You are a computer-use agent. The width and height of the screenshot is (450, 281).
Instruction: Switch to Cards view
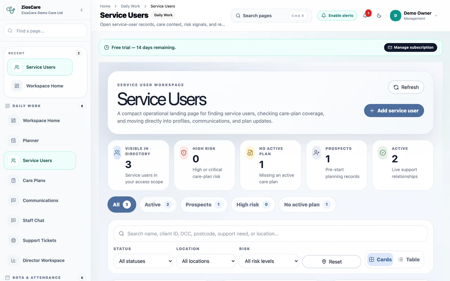(x=380, y=260)
